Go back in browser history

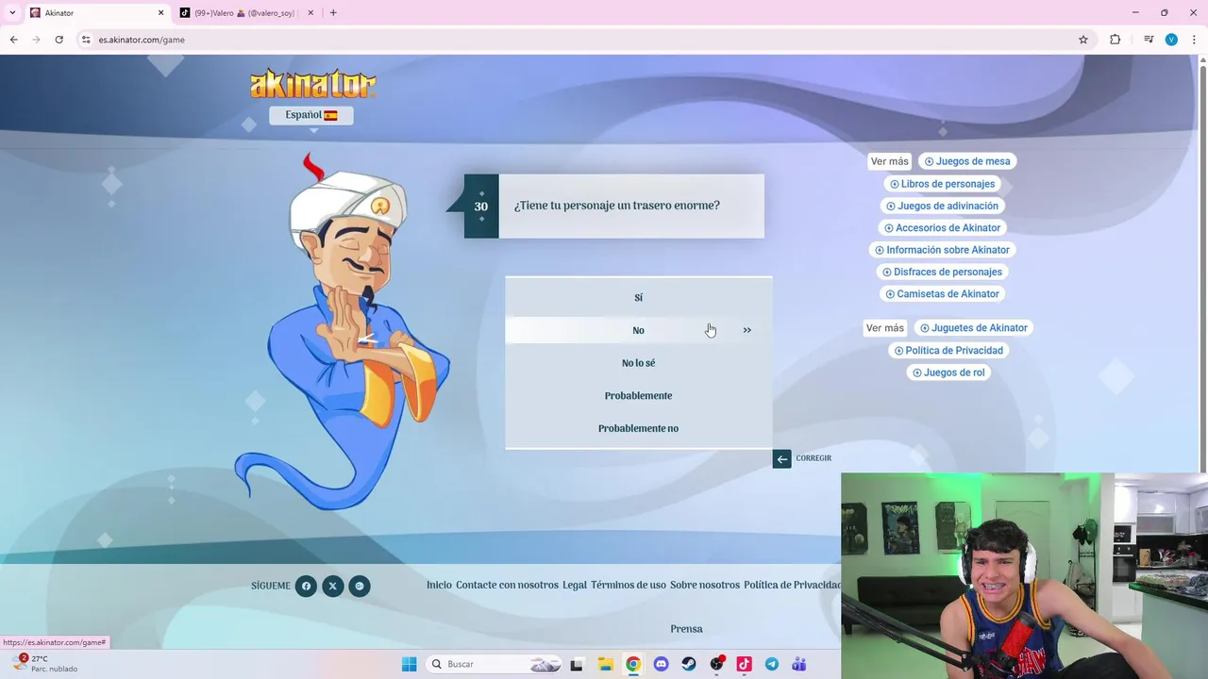click(13, 40)
